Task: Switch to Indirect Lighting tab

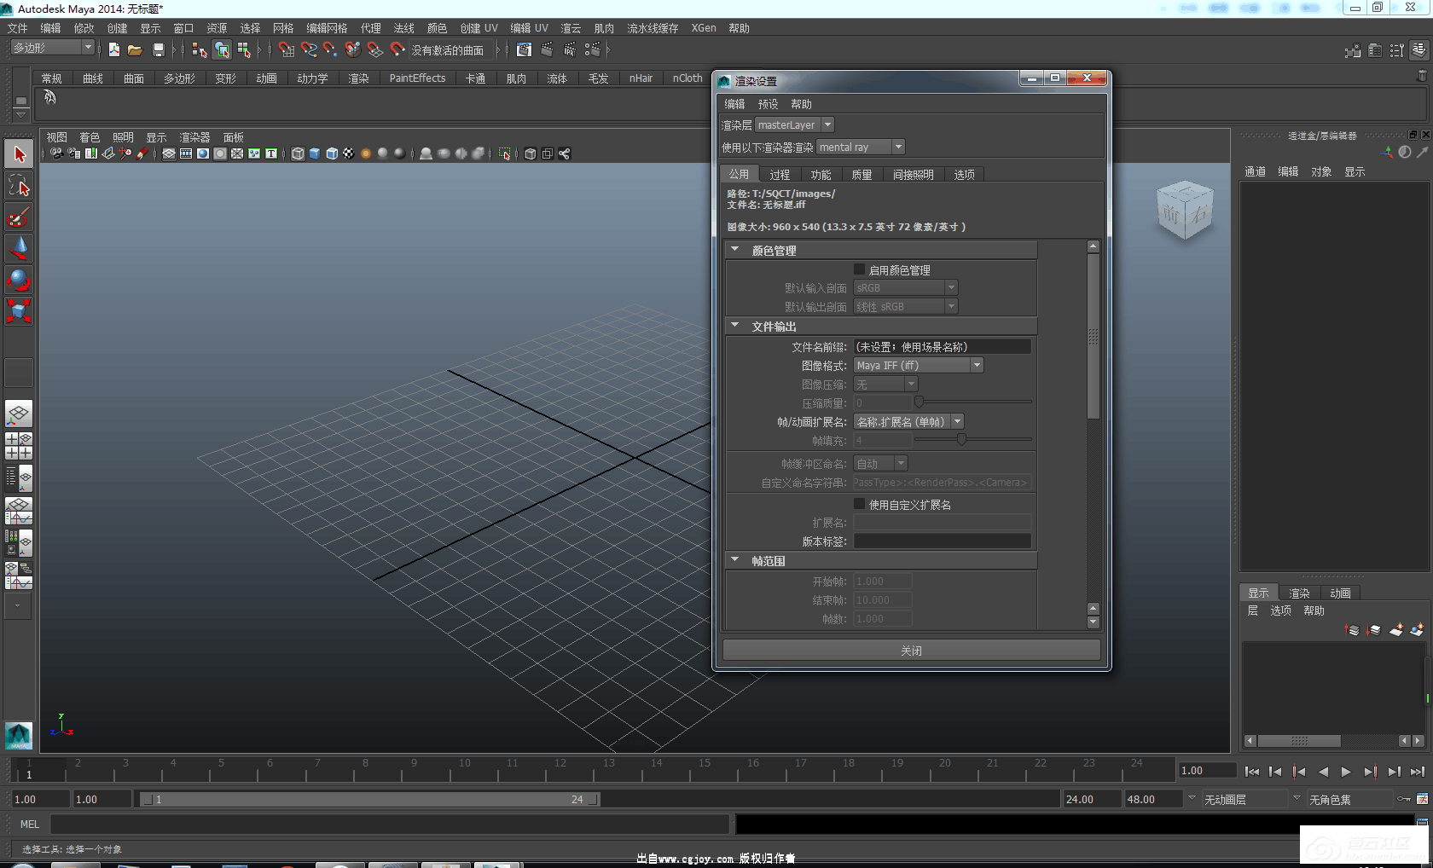Action: [x=913, y=174]
